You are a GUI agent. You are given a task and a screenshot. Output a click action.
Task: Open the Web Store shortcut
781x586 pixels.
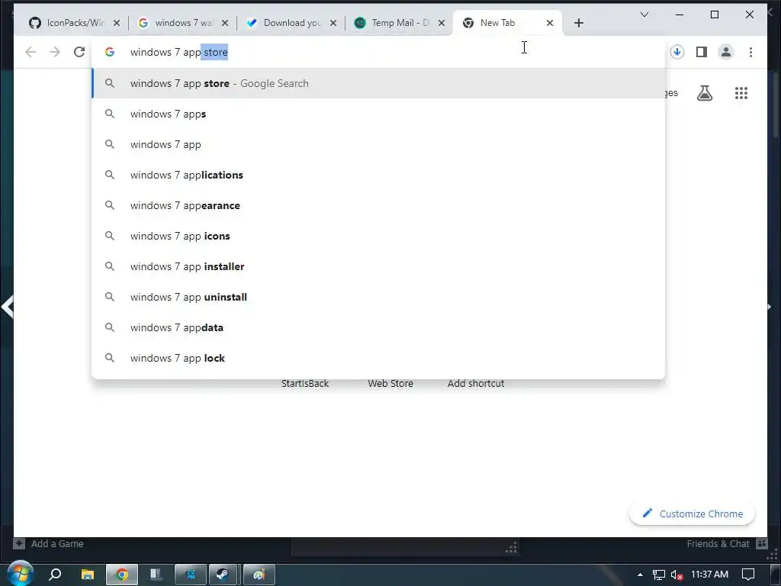390,384
